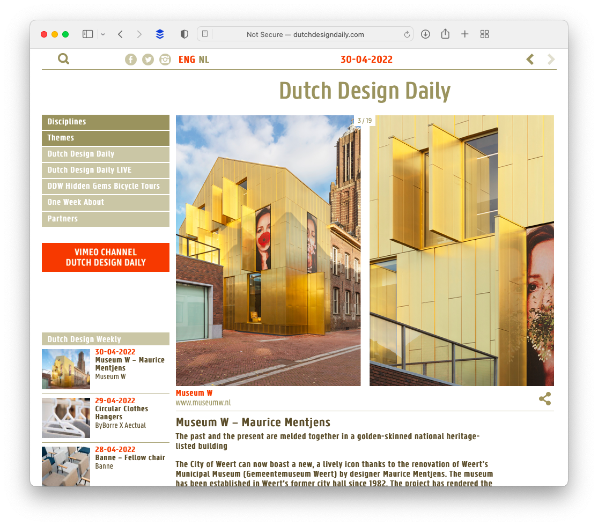The width and height of the screenshot is (598, 526).
Task: Select the 29-04-2022 date entry
Action: coord(115,401)
